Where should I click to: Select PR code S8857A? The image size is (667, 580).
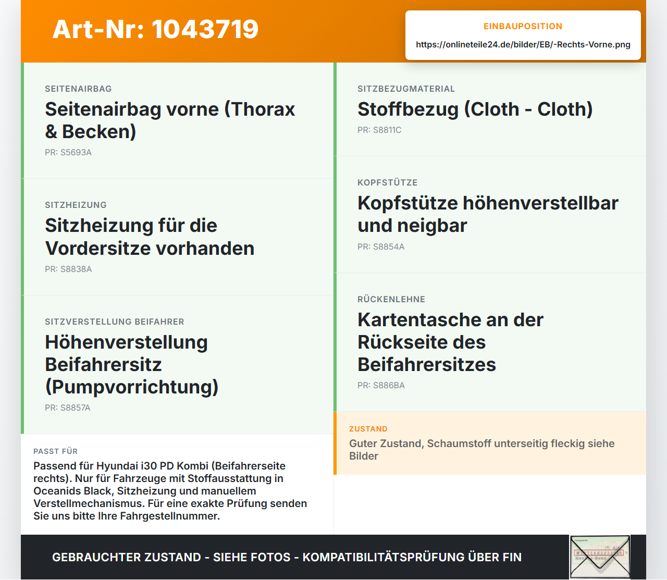click(x=68, y=408)
